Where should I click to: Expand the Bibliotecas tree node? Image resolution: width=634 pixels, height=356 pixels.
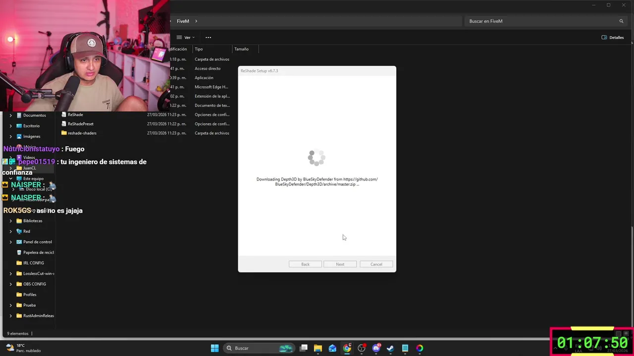coord(10,221)
